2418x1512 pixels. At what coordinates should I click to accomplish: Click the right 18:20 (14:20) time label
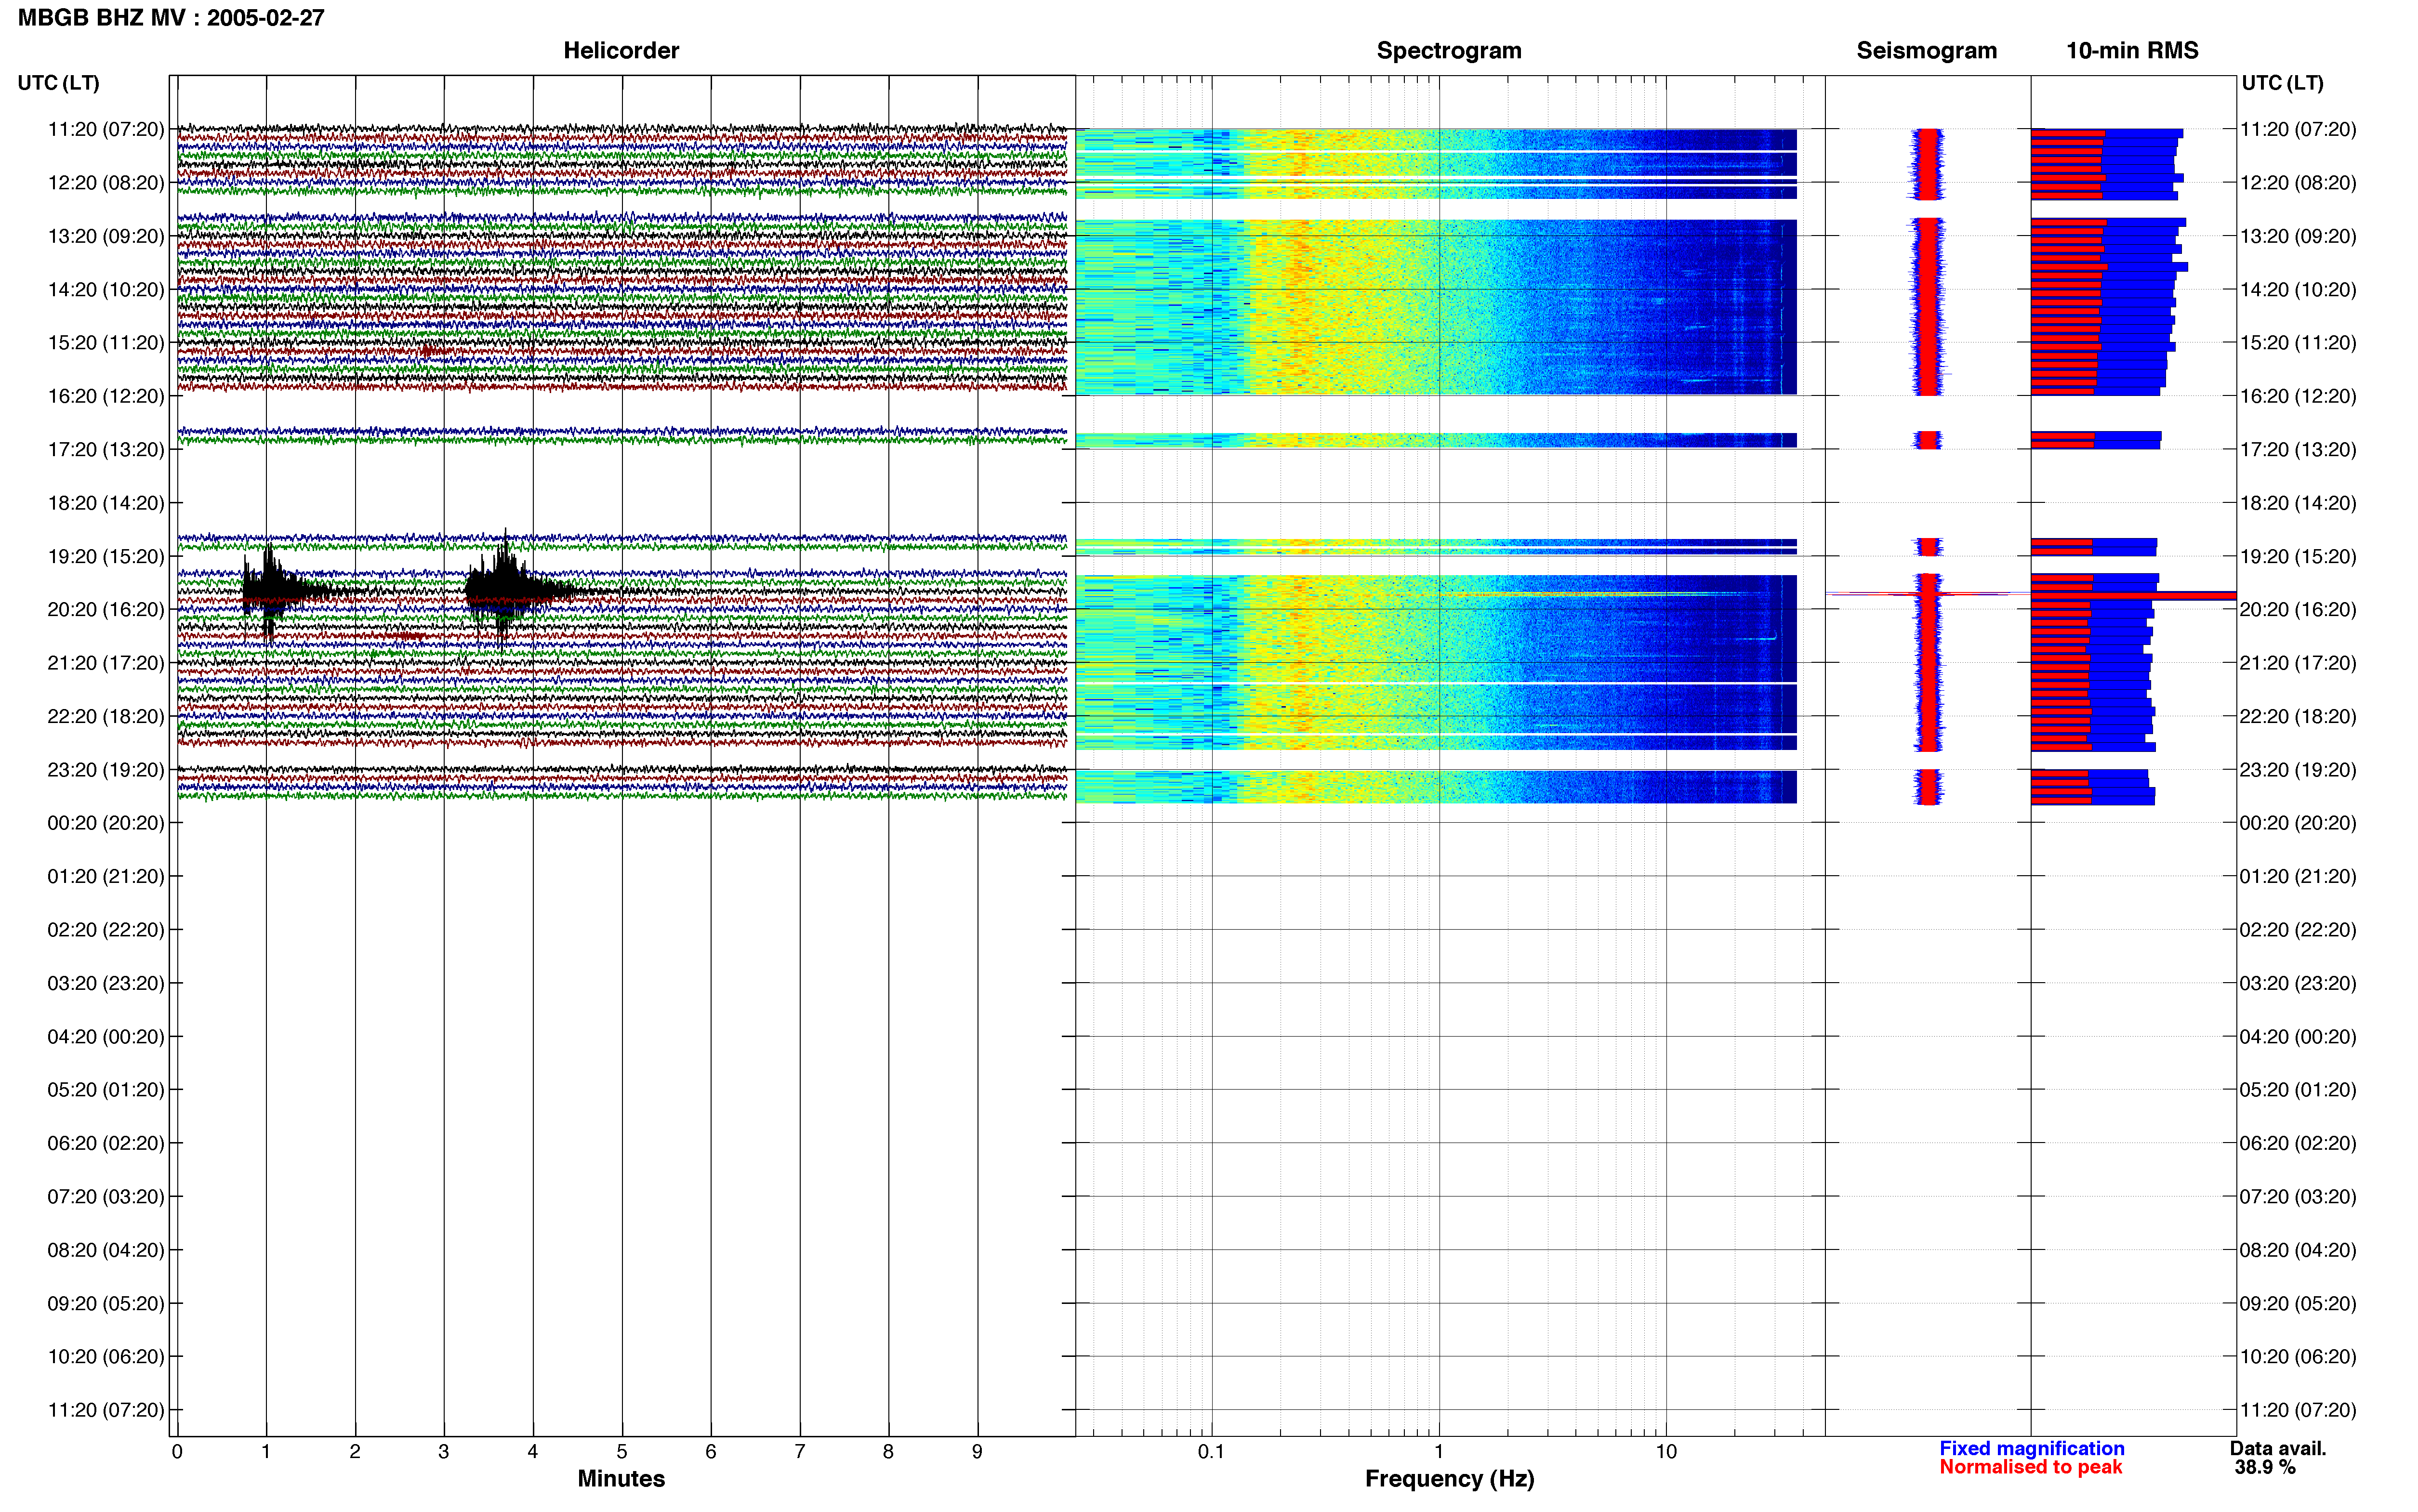click(2298, 503)
